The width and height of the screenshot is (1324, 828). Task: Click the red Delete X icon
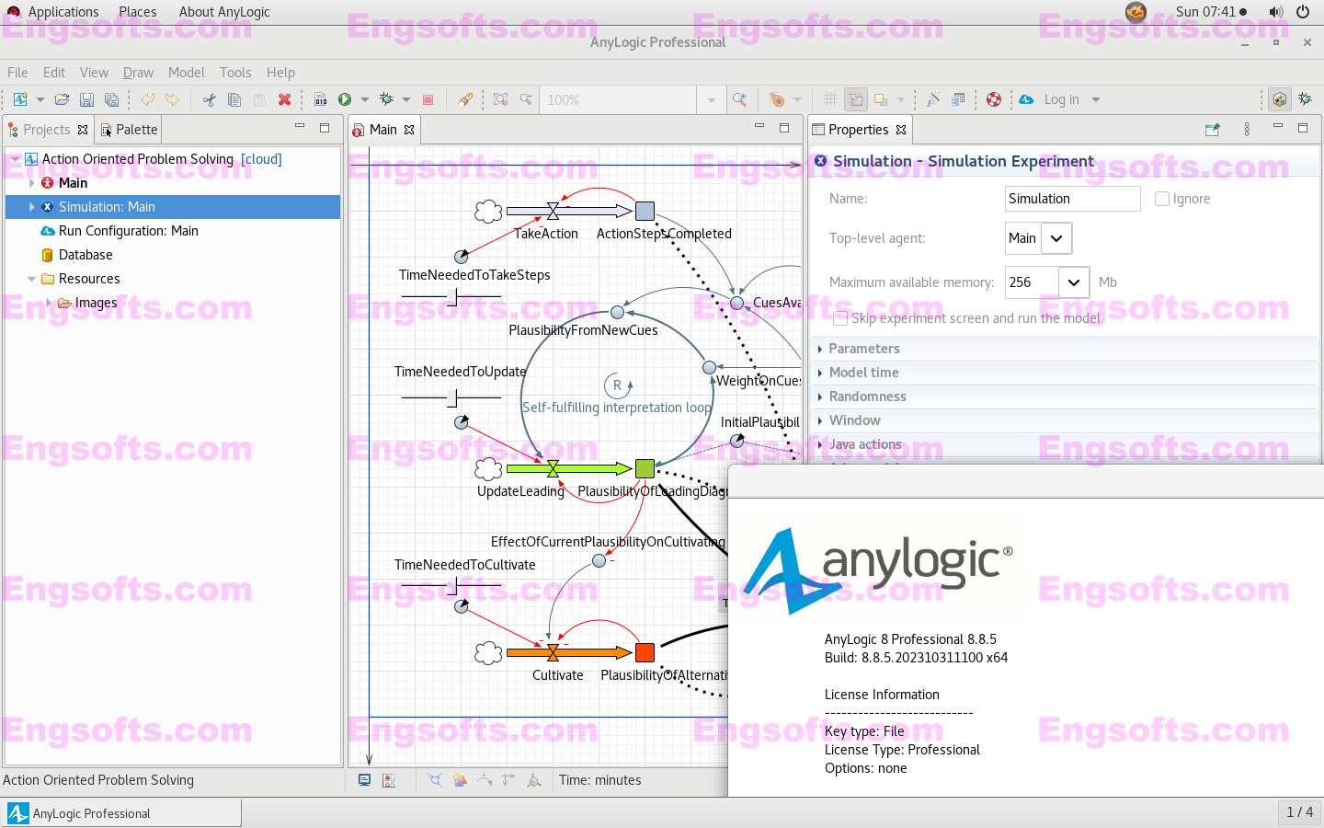(284, 99)
